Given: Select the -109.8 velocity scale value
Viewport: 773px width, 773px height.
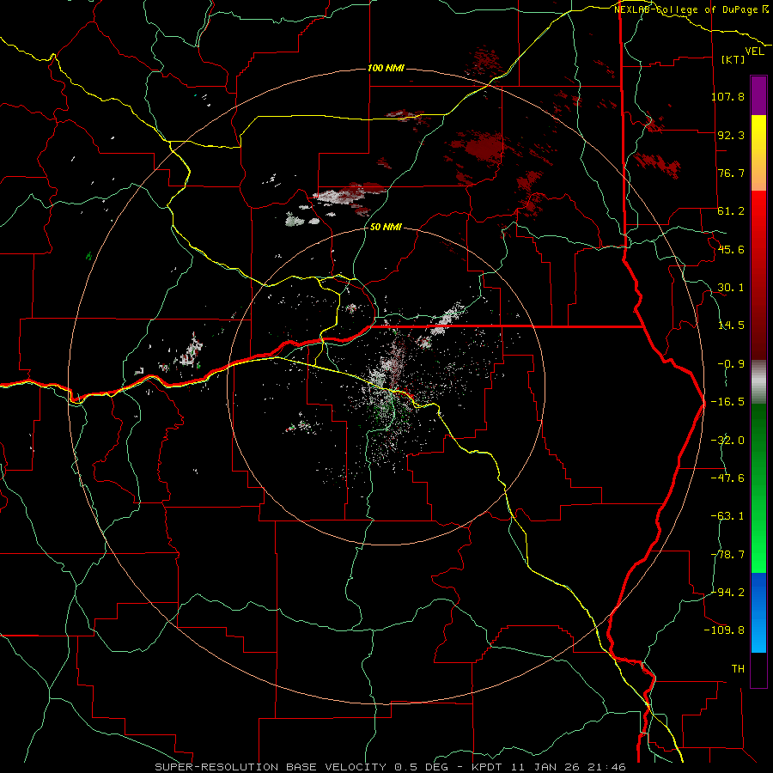Looking at the screenshot, I should pyautogui.click(x=725, y=630).
